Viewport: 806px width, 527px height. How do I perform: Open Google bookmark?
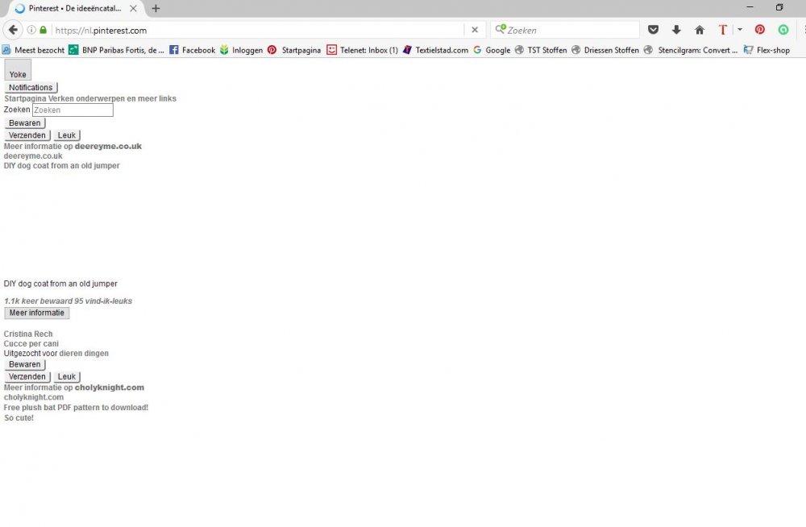point(492,50)
